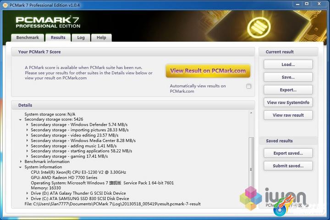
Task: Select the GPU AMD Radeon HD 7700 line
Action: pos(64,177)
